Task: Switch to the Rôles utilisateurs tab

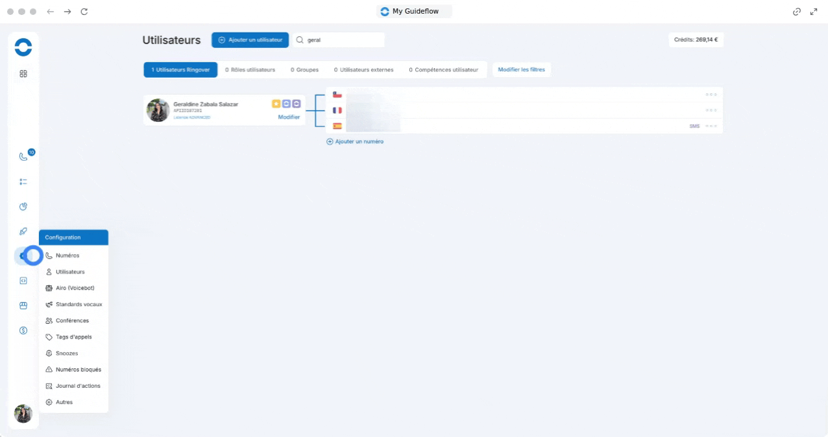Action: (x=250, y=70)
